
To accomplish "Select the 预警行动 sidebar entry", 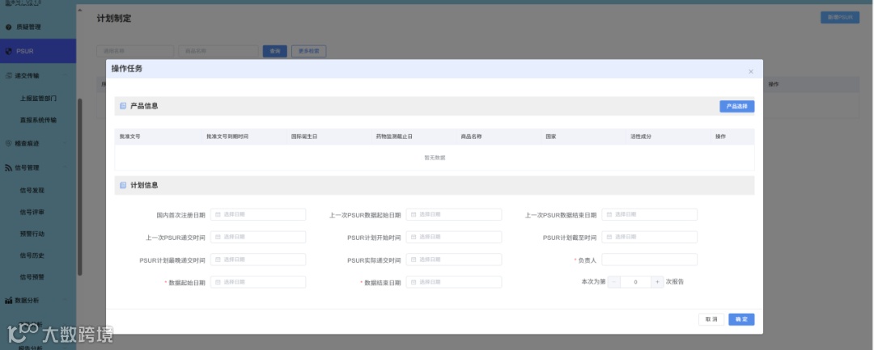I will pos(32,234).
